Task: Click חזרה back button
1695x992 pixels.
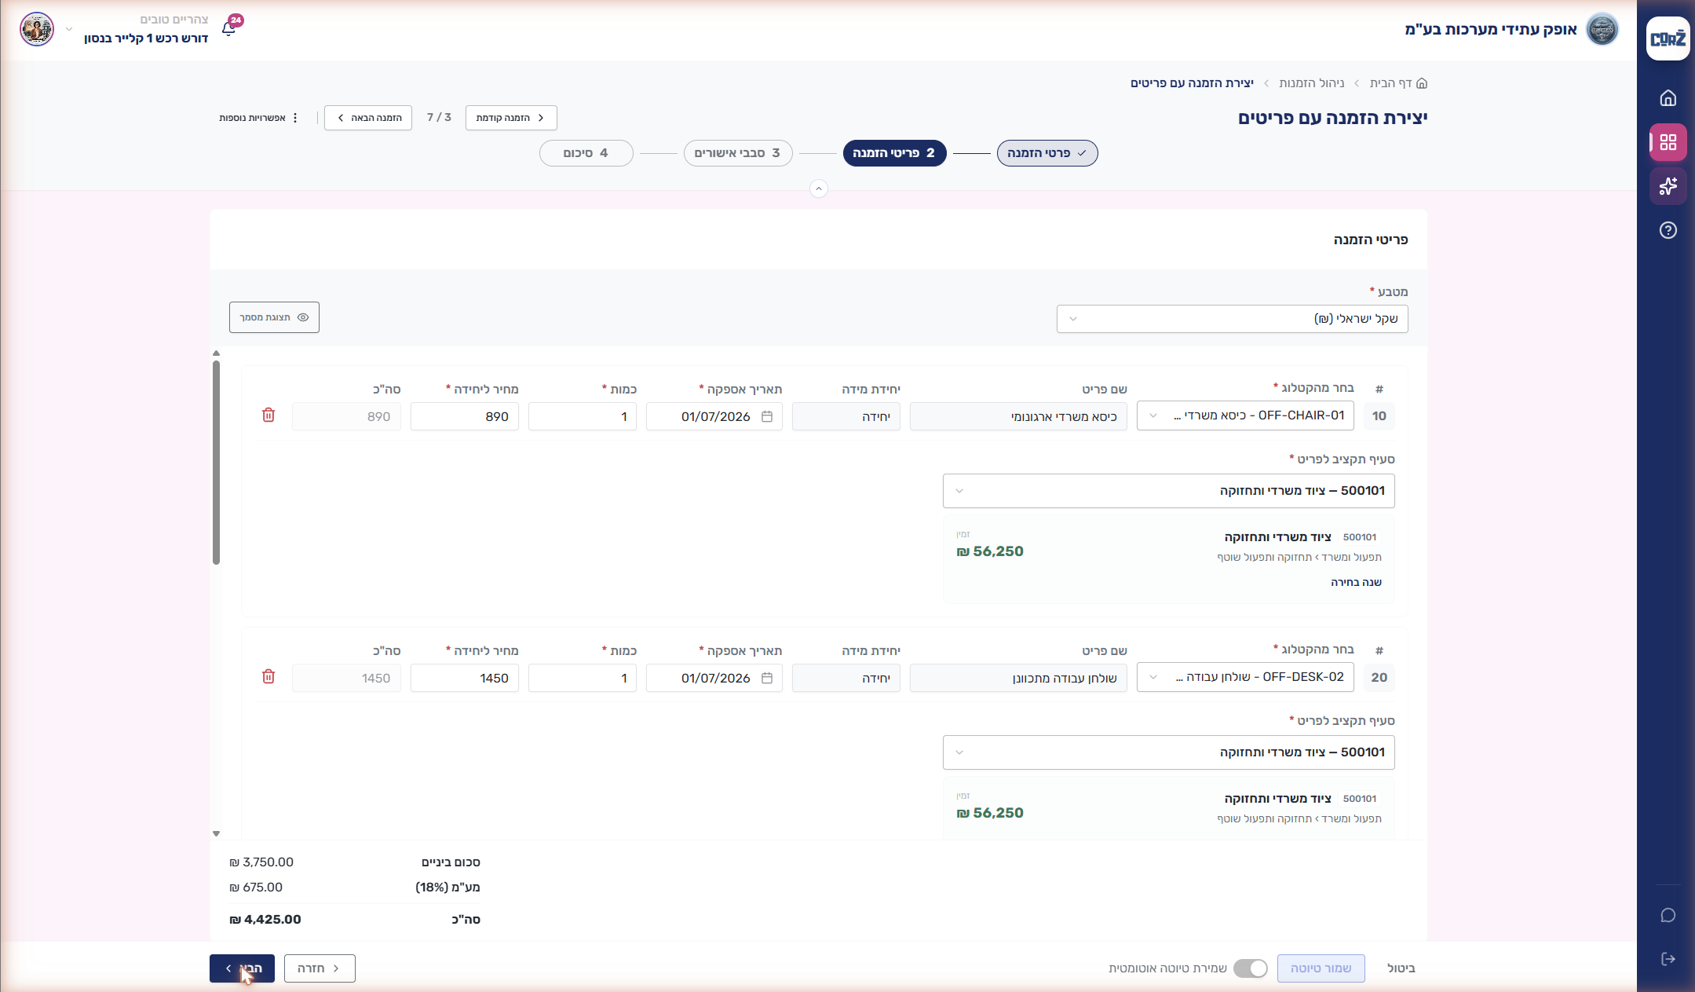Action: 320,968
